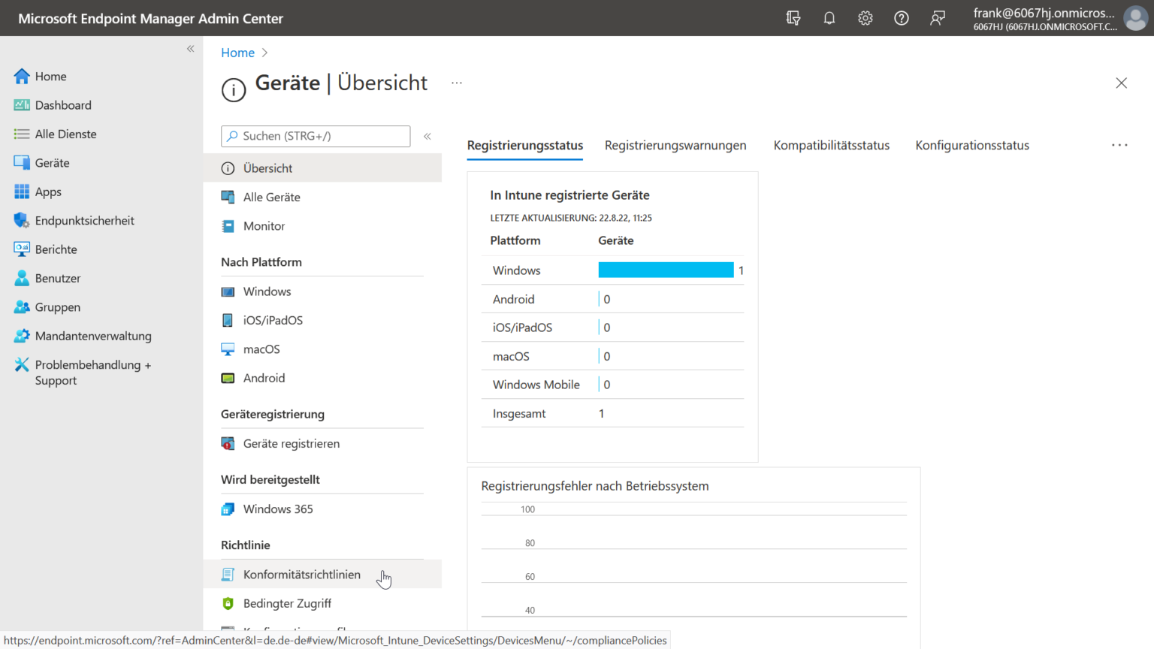Click inside the Suchen search field
The width and height of the screenshot is (1154, 649).
pos(316,136)
